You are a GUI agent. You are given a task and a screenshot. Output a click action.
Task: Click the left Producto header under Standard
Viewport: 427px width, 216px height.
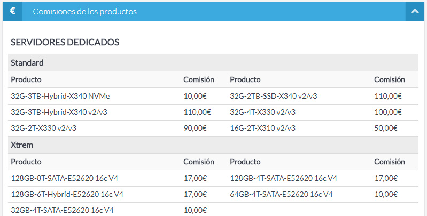pyautogui.click(x=26, y=79)
